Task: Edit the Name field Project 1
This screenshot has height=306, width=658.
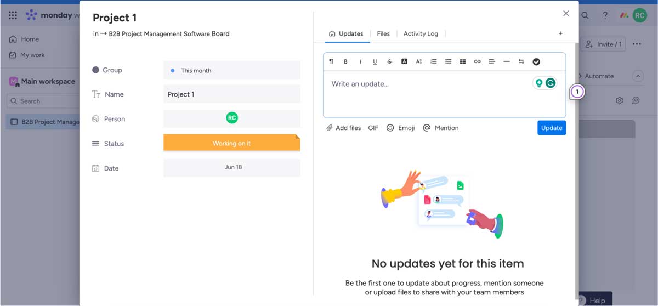Action: [232, 94]
